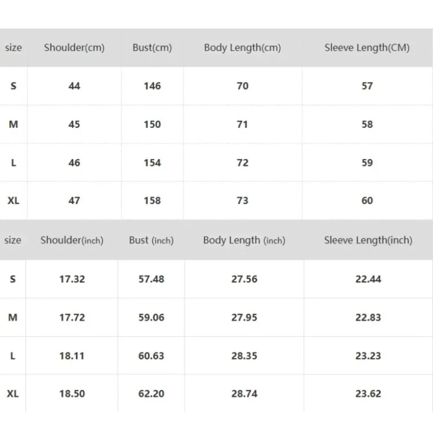Select the Shoulder(inch) column header

[72, 240]
